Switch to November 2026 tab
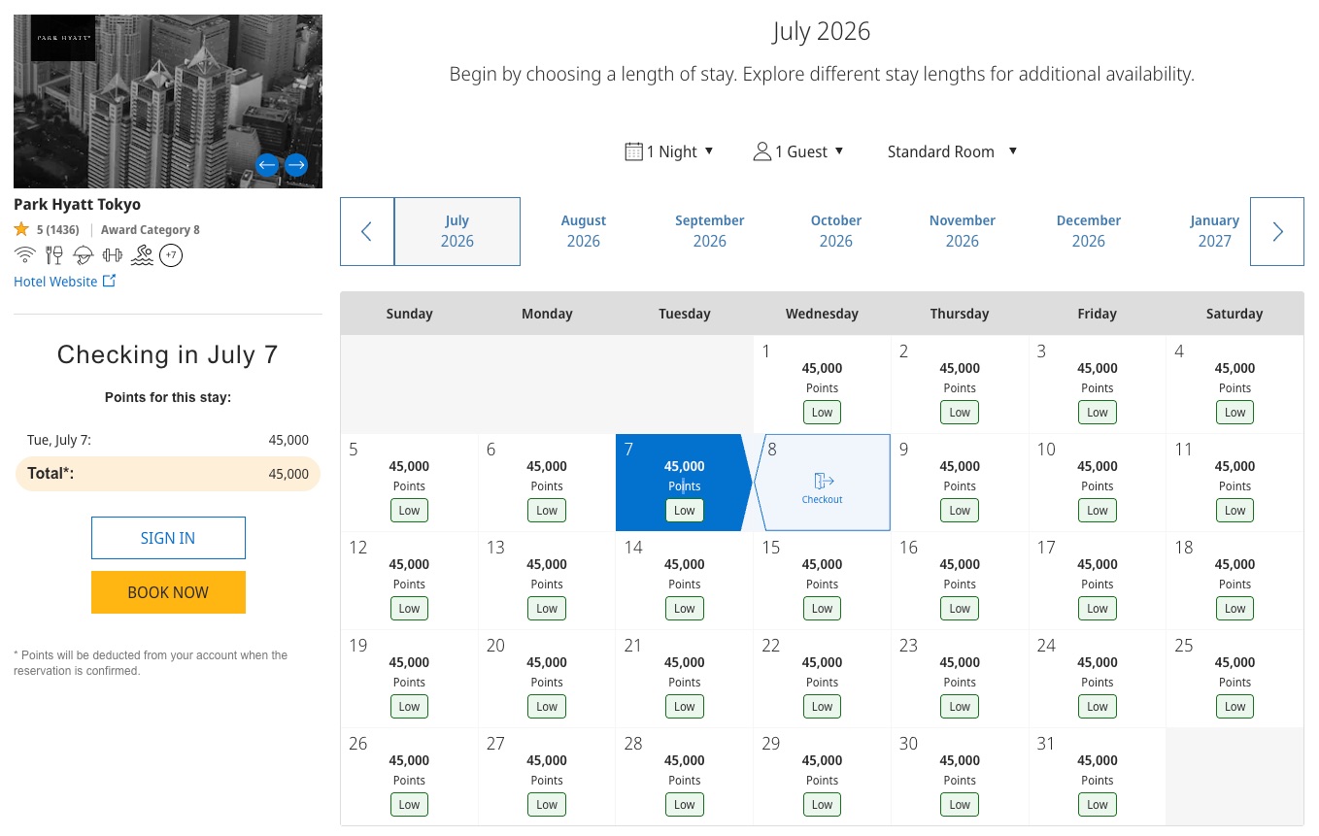The height and width of the screenshot is (836, 1319). point(963,231)
